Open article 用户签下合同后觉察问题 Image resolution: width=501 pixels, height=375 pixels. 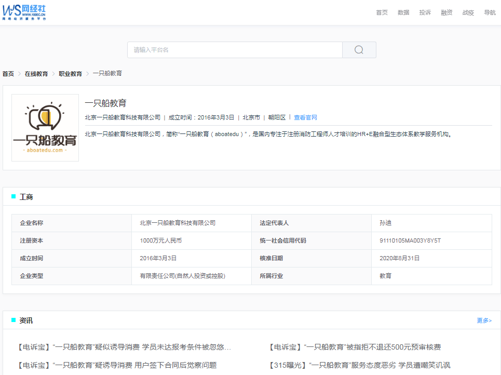coord(116,365)
